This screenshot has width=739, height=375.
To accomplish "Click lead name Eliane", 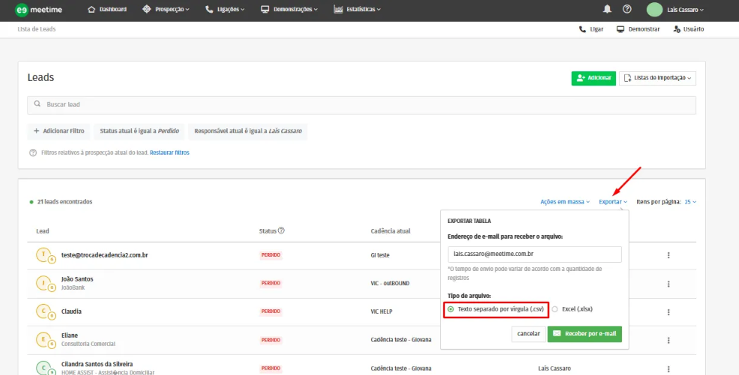I will pos(70,335).
